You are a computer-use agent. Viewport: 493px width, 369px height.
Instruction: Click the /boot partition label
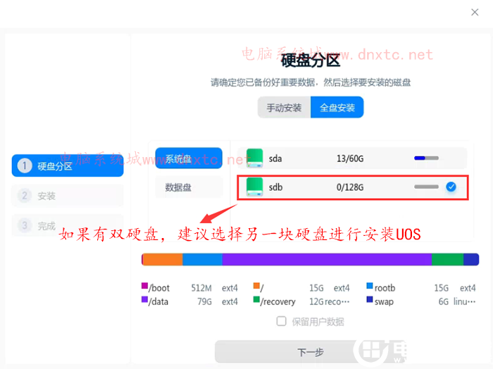(x=159, y=288)
